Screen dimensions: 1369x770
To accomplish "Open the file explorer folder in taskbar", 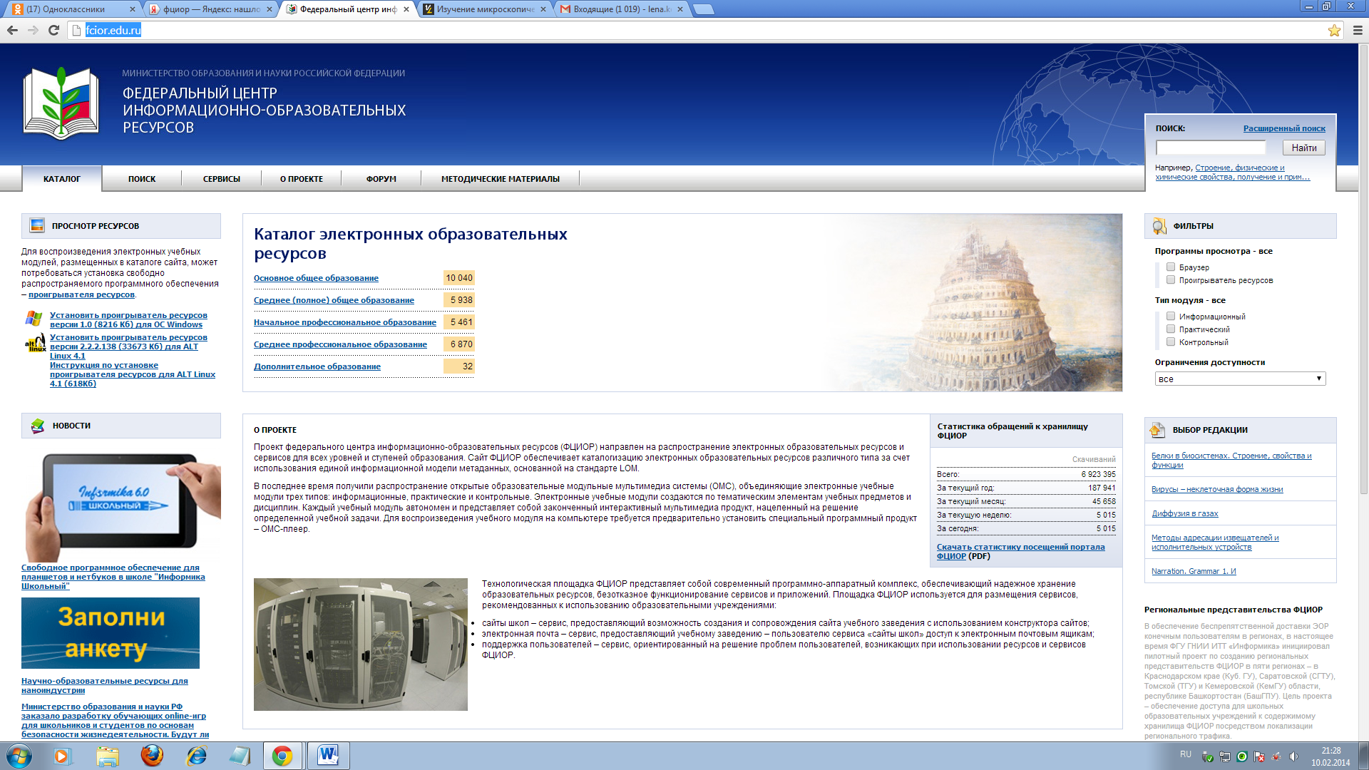I will 108,756.
